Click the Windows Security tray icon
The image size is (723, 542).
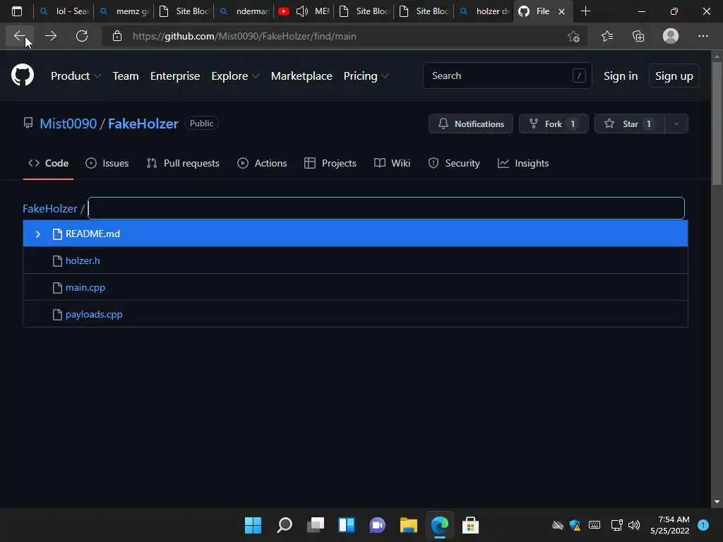[575, 525]
